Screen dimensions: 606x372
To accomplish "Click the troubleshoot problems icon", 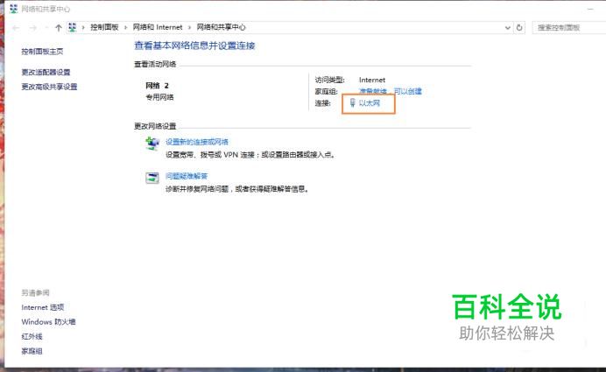I will (152, 178).
